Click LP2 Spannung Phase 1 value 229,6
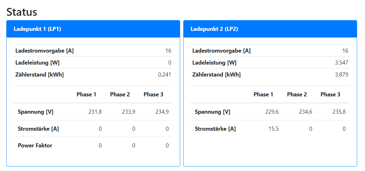Screen dimensions: 365x171 [272, 112]
